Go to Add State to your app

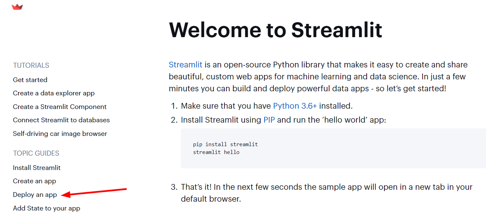(x=46, y=208)
